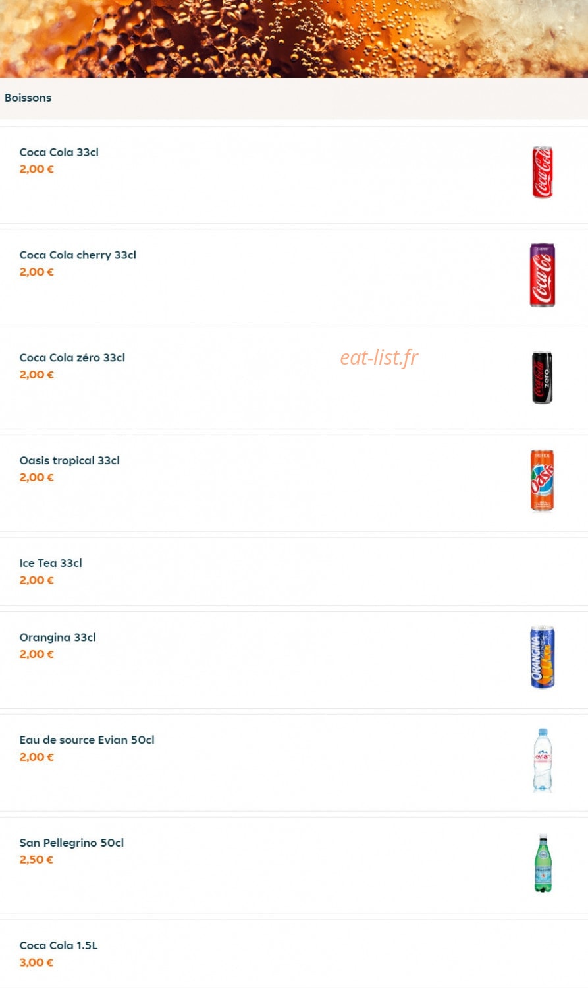Click the Oasis tropical can image
This screenshot has width=588, height=989.
pos(543,481)
